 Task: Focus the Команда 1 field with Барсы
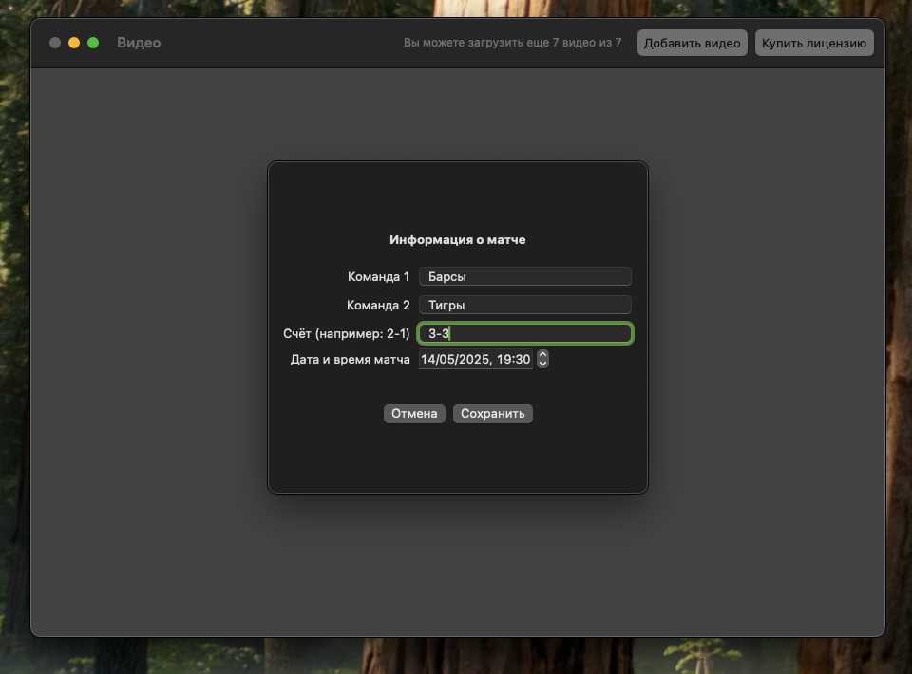(524, 276)
